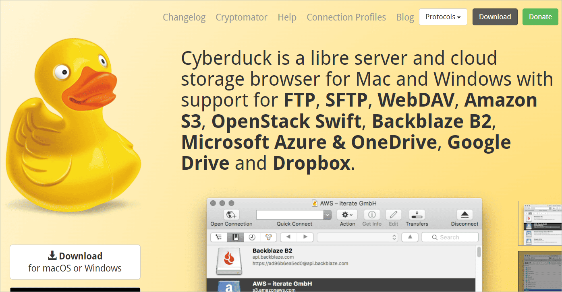Click the api.backblaze.com hostname text

tap(273, 257)
